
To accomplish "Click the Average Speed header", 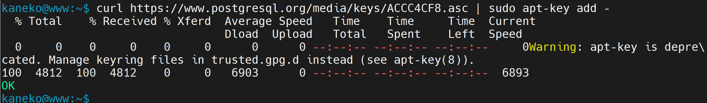I will pos(269,22).
